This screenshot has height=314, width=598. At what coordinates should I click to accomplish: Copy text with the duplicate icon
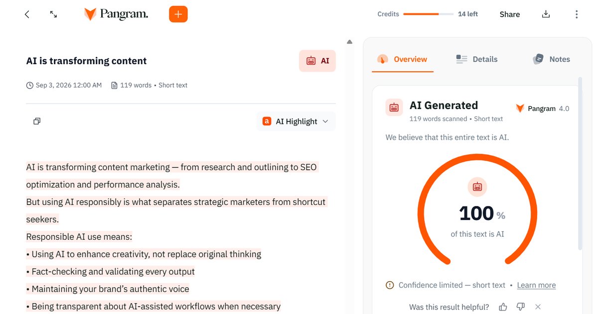36,121
